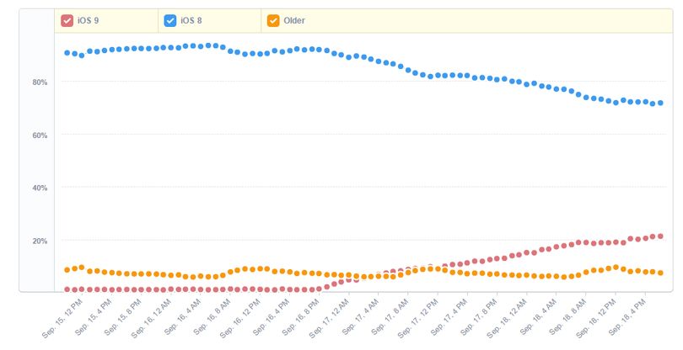The image size is (683, 350).
Task: Select the iOS 8 legend label
Action: (x=191, y=20)
